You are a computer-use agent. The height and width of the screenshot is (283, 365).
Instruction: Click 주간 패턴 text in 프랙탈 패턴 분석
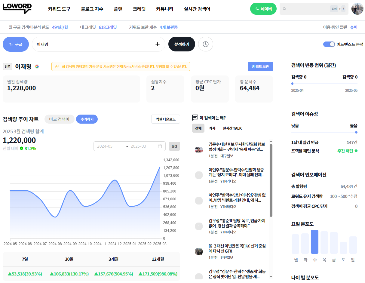[x=345, y=151]
